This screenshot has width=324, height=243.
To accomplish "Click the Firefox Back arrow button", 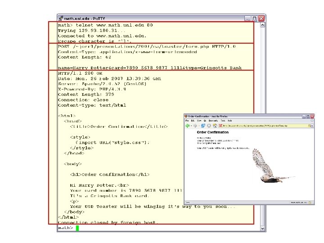I will click(x=187, y=126).
